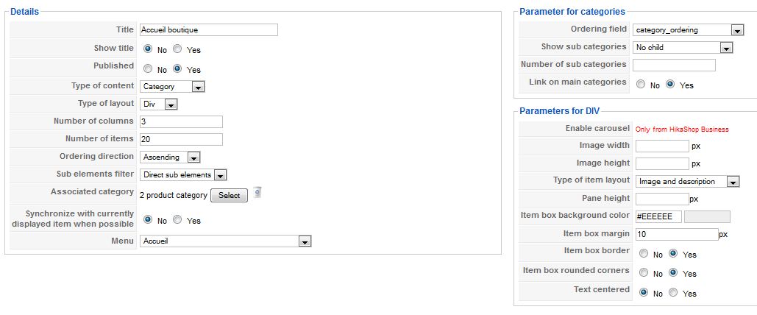Click the Select button for associated category

coord(229,195)
